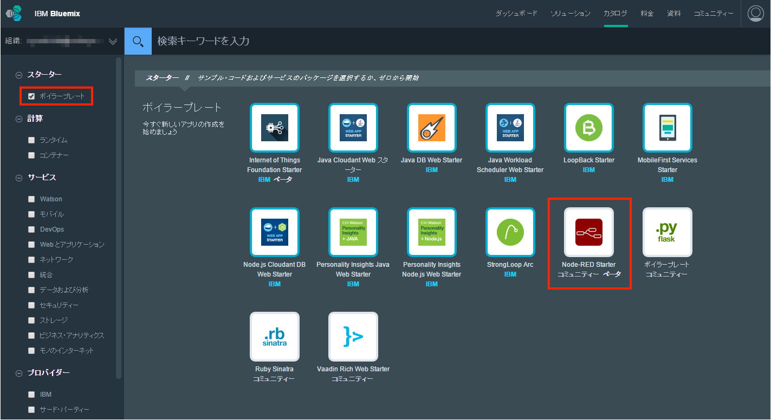Viewport: 771px width, 420px height.
Task: Check the IBM provider checkbox
Action: tap(31, 395)
